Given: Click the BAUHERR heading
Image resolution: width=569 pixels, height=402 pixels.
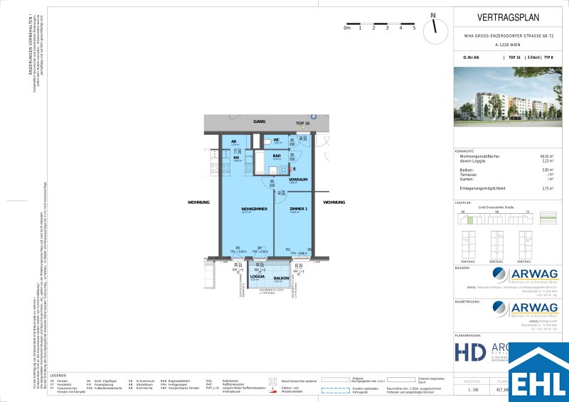Looking at the screenshot, I should click(x=462, y=268).
